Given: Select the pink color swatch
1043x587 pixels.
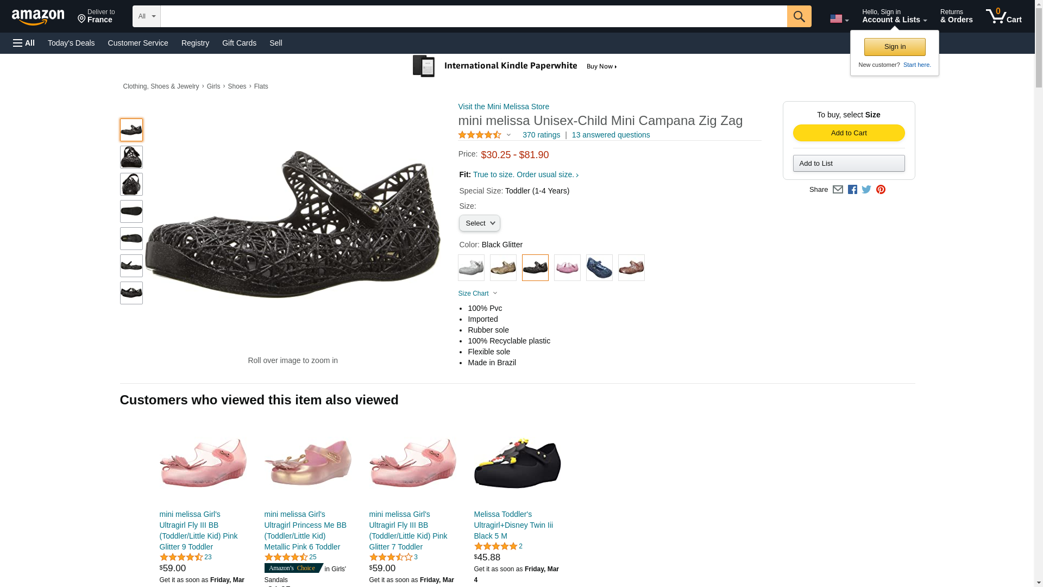Looking at the screenshot, I should [567, 268].
